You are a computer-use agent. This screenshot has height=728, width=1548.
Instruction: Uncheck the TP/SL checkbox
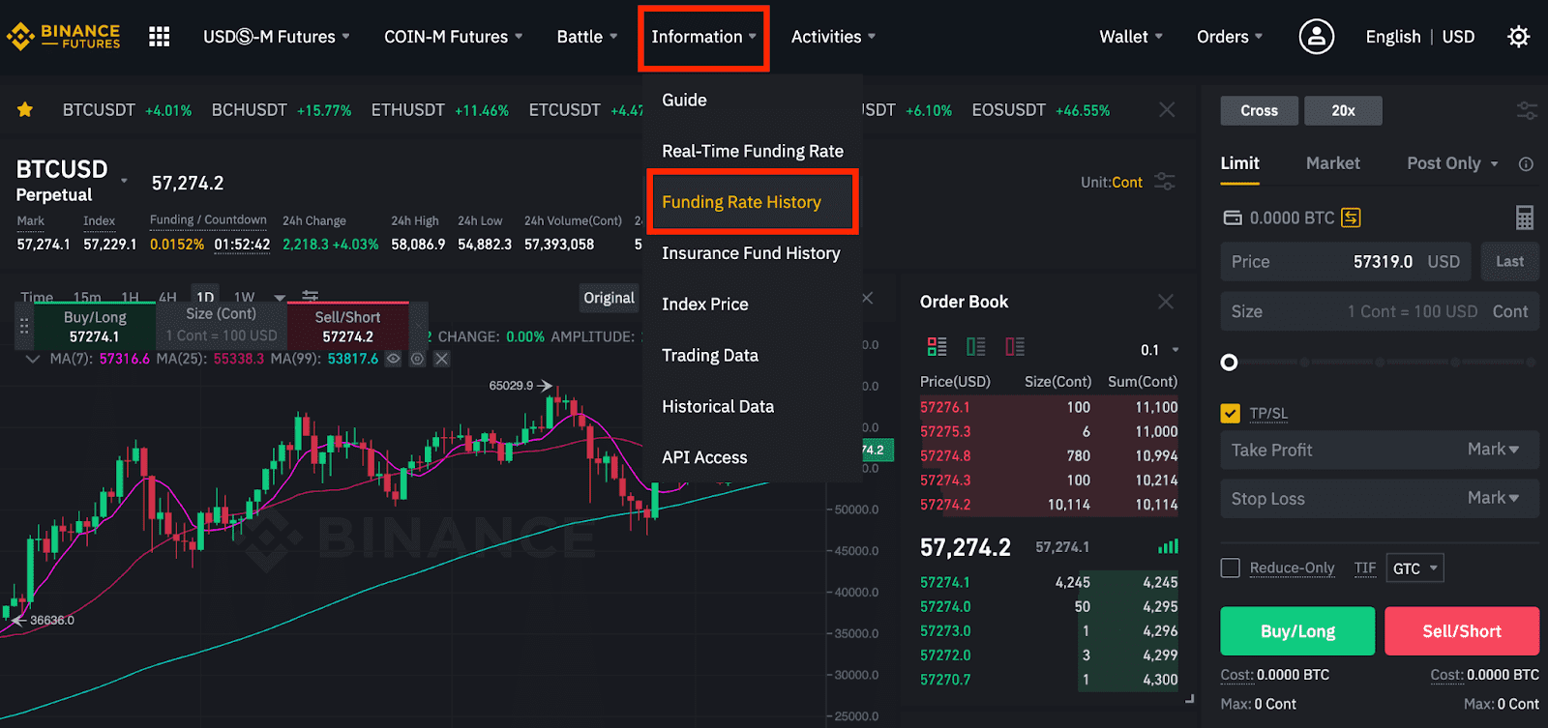click(1230, 413)
